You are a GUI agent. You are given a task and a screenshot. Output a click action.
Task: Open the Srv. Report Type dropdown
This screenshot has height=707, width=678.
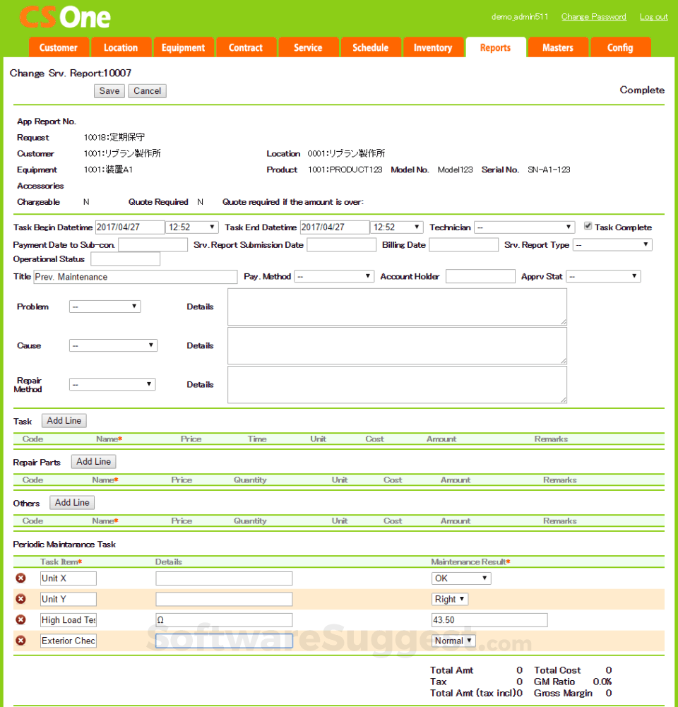[612, 244]
